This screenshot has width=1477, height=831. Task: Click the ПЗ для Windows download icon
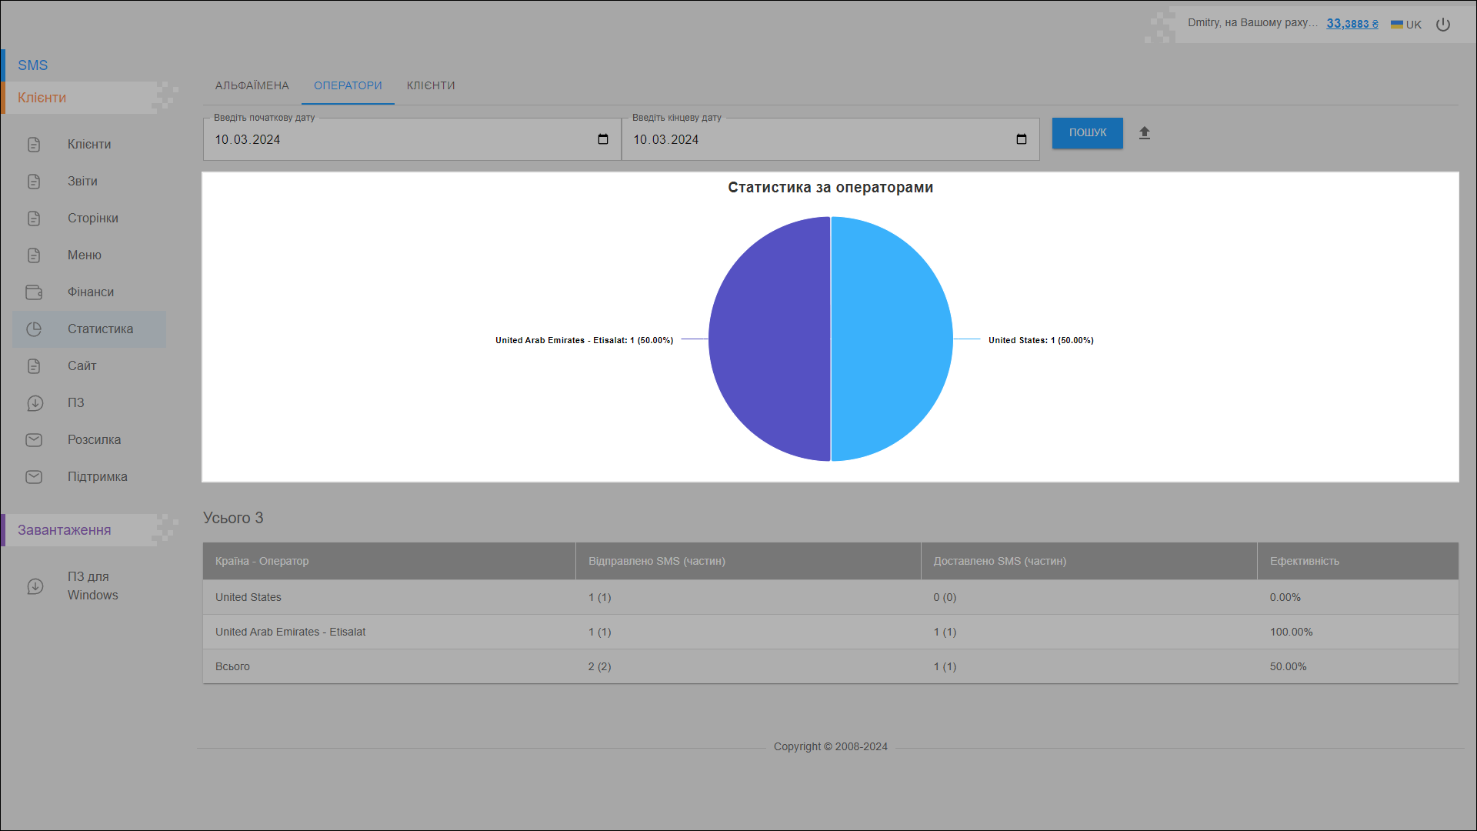(35, 586)
